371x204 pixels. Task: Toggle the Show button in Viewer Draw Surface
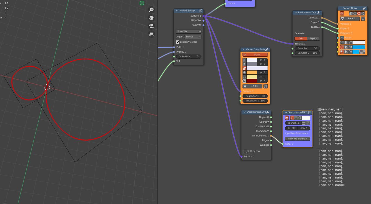[x=255, y=55]
